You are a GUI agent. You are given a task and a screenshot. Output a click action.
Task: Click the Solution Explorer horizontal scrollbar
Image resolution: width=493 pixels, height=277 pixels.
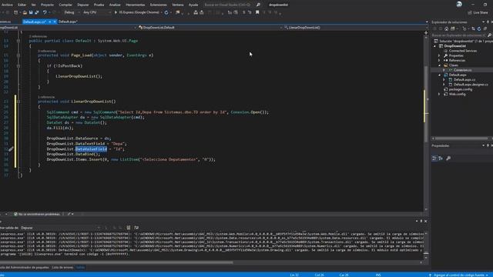click(461, 138)
